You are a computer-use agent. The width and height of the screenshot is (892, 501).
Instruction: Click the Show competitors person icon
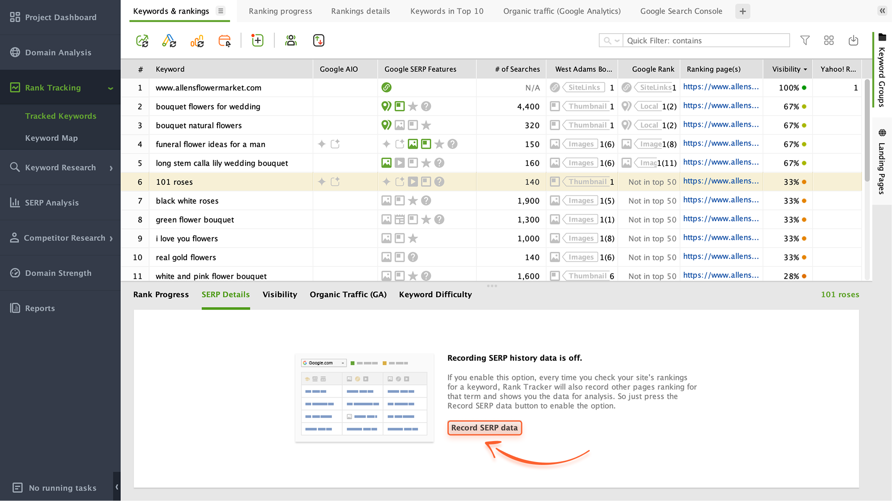291,41
